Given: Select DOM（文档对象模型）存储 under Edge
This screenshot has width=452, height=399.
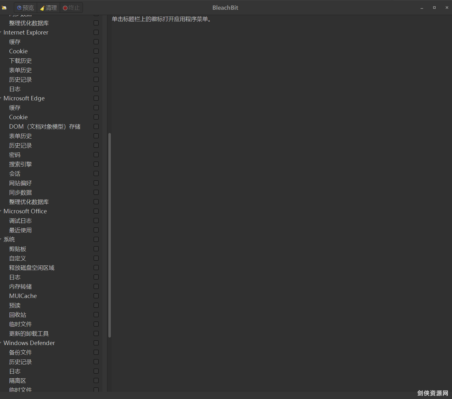Looking at the screenshot, I should (45, 126).
